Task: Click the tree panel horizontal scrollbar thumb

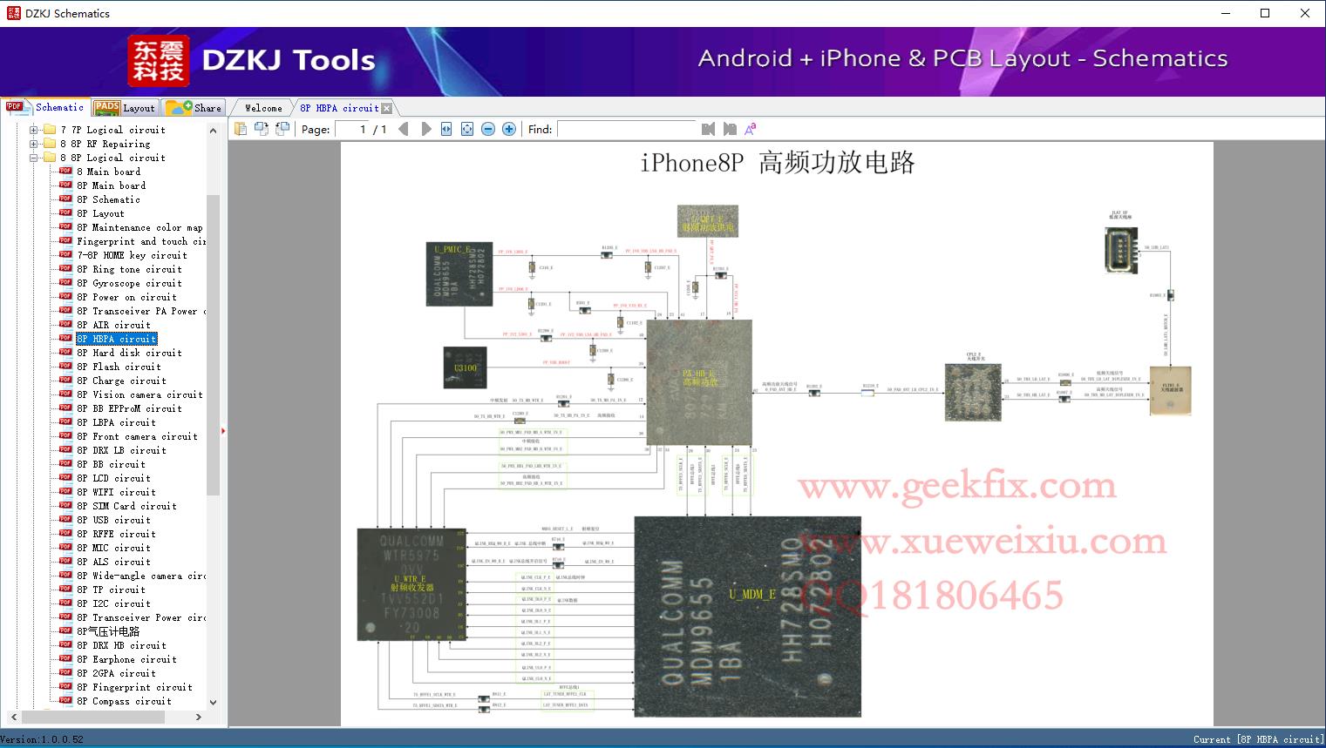Action: click(92, 717)
